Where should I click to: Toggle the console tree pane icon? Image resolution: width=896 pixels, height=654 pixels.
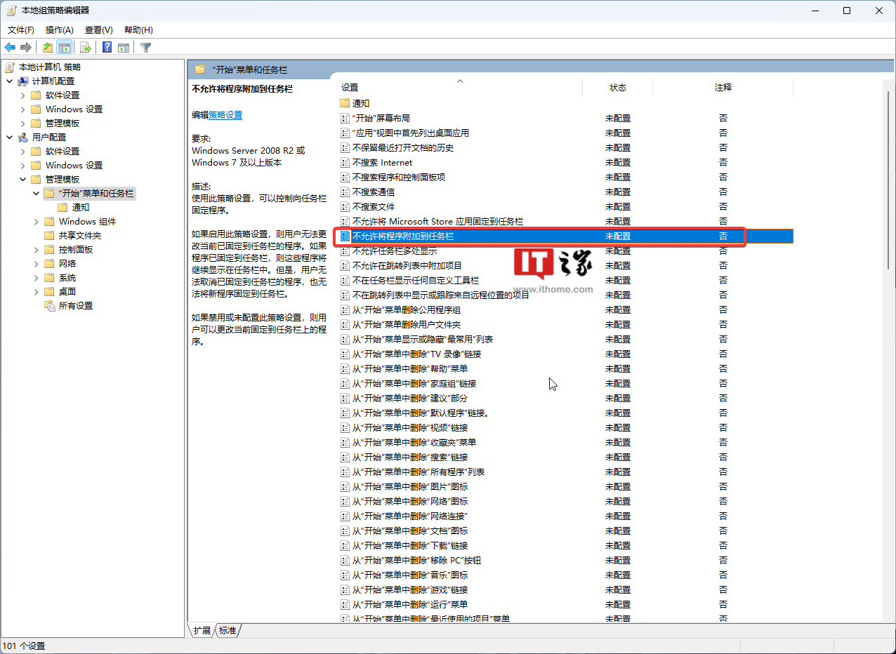(x=64, y=48)
